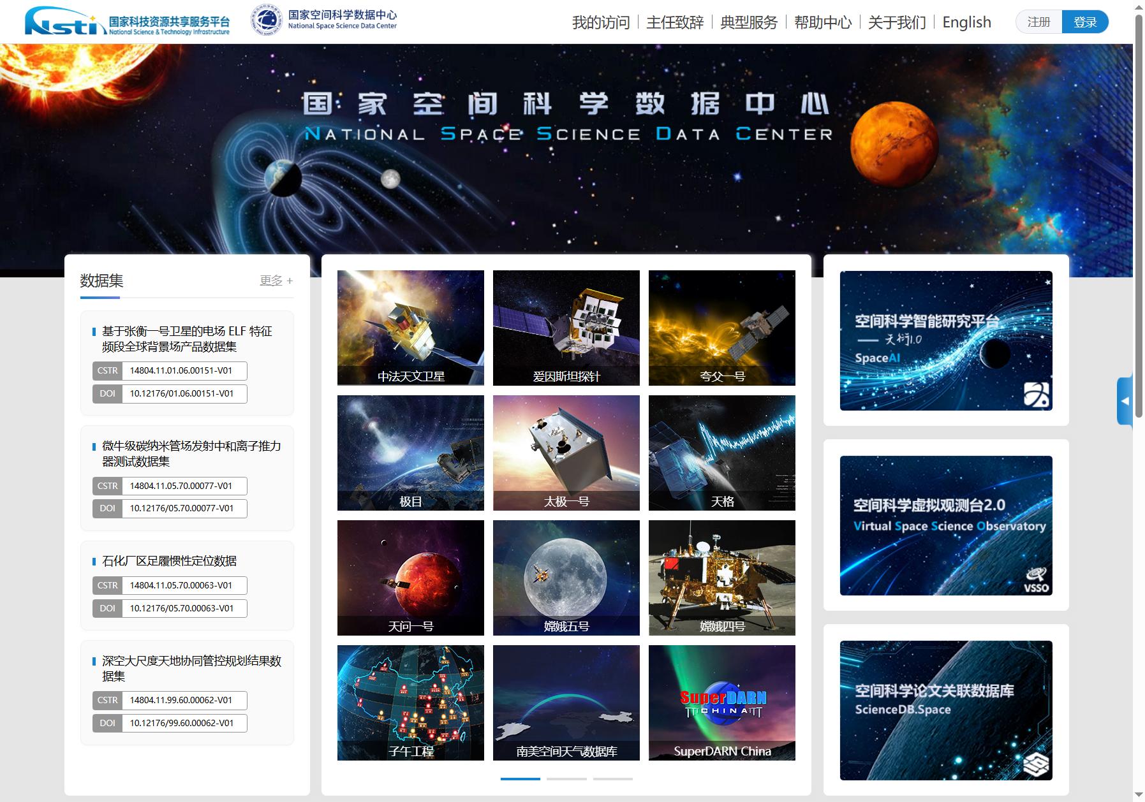Open the 帮助中心 menu item

point(823,22)
